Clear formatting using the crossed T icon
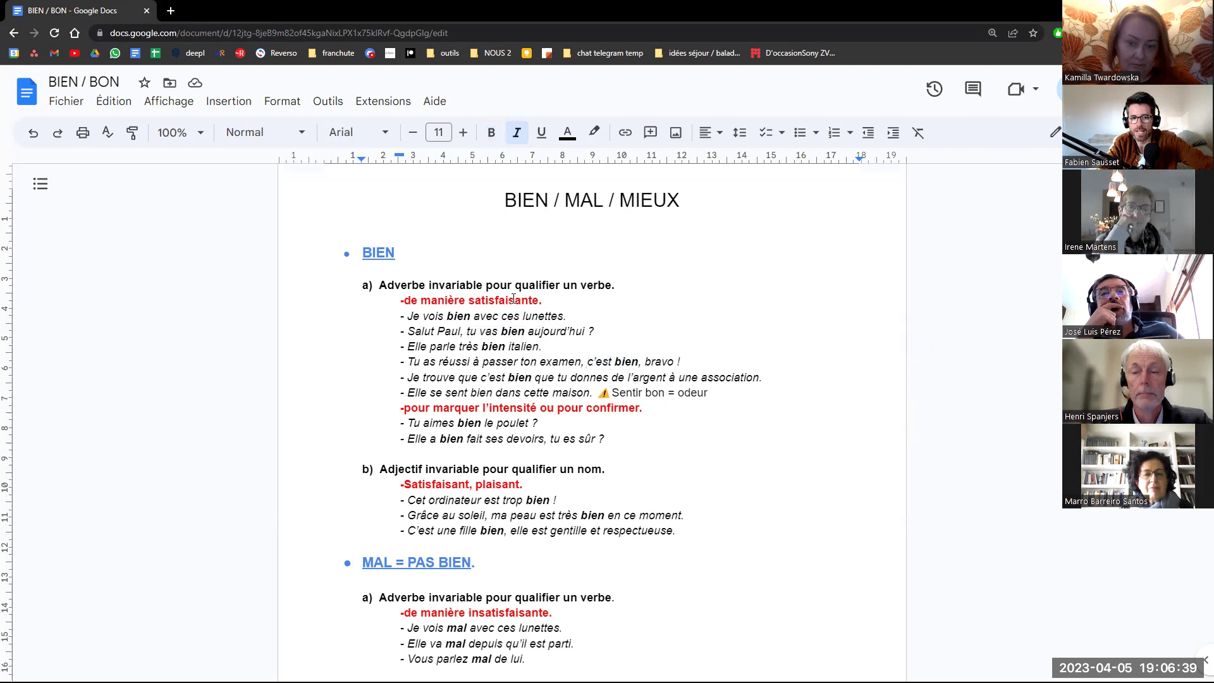Image resolution: width=1214 pixels, height=683 pixels. click(x=918, y=133)
